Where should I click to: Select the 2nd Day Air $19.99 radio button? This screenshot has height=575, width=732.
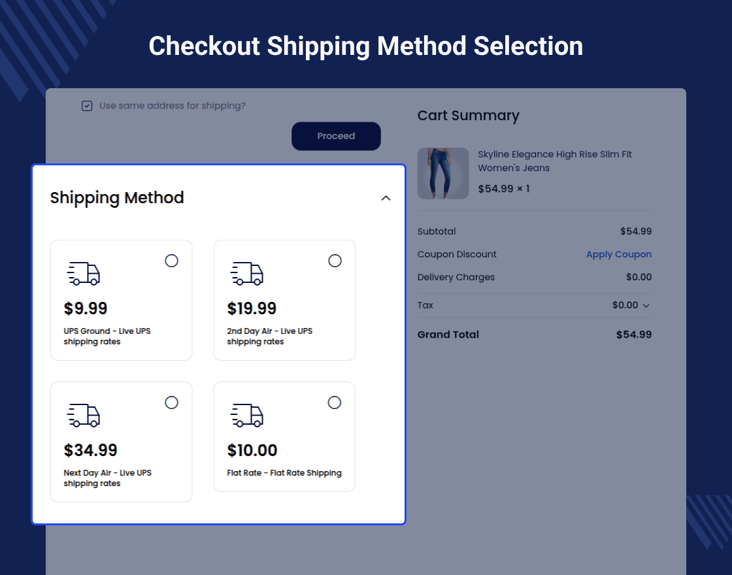pos(335,261)
